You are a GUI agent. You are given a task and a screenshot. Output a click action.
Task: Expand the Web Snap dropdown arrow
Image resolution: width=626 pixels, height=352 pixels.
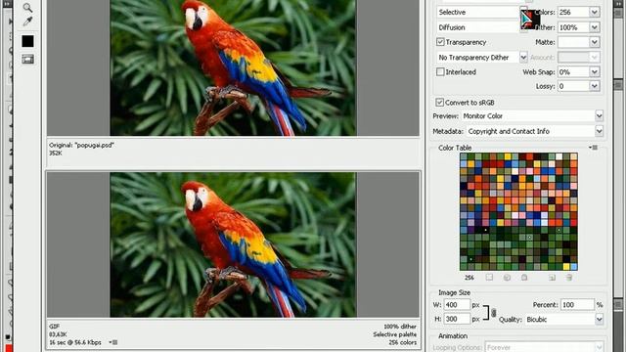(x=595, y=71)
